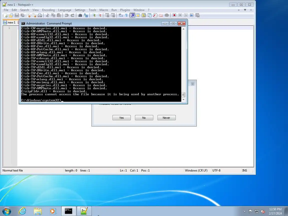Click Save Current Recorded Macro icon
This screenshot has height=216, width=288.
pos(197,15)
